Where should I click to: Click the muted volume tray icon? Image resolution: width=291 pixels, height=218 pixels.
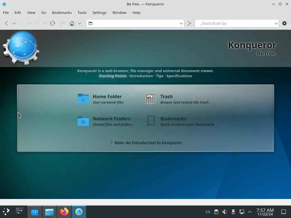point(225,212)
